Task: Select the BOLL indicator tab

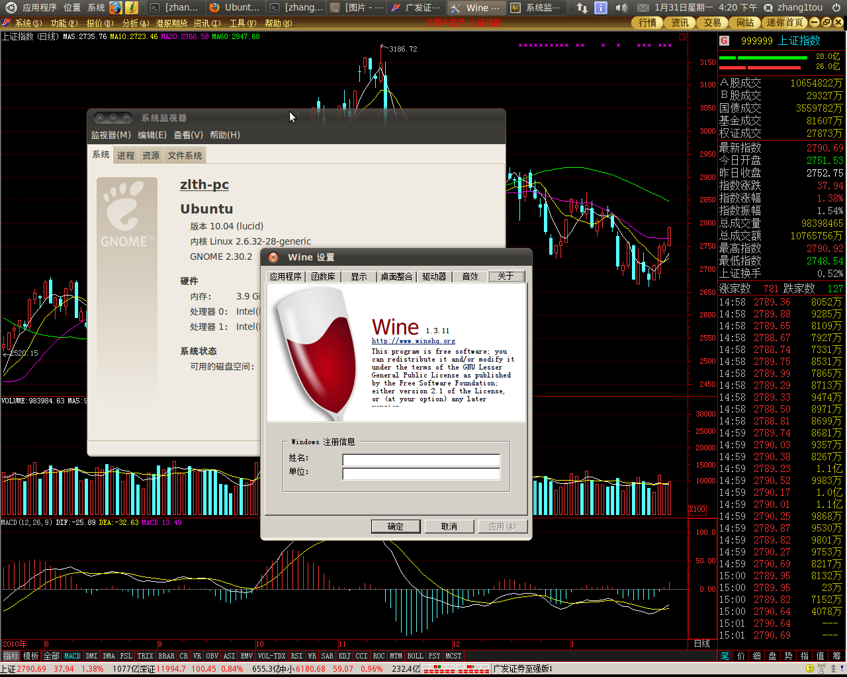Action: [x=415, y=656]
